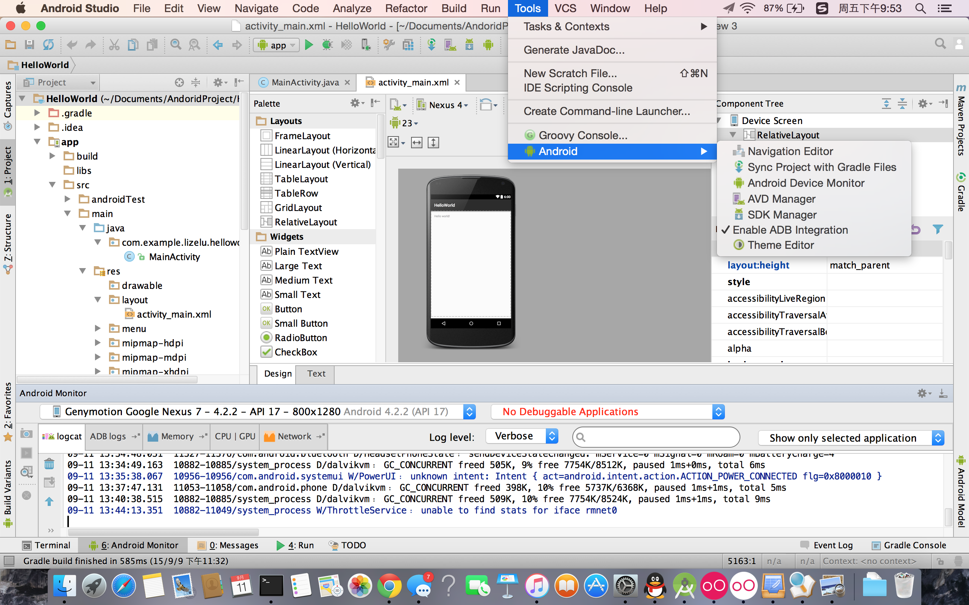Click the Generate JavaDoc button
The image size is (969, 605).
coord(573,50)
